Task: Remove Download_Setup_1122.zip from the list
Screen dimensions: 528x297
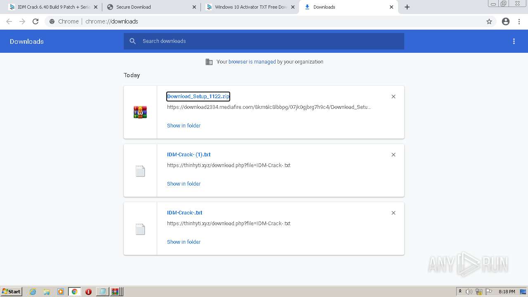Action: tap(394, 97)
